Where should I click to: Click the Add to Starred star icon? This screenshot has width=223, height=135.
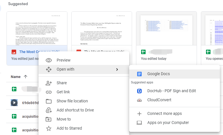[x=49, y=128]
